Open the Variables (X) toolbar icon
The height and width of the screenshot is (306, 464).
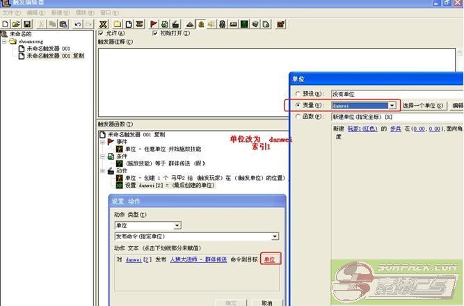103,24
